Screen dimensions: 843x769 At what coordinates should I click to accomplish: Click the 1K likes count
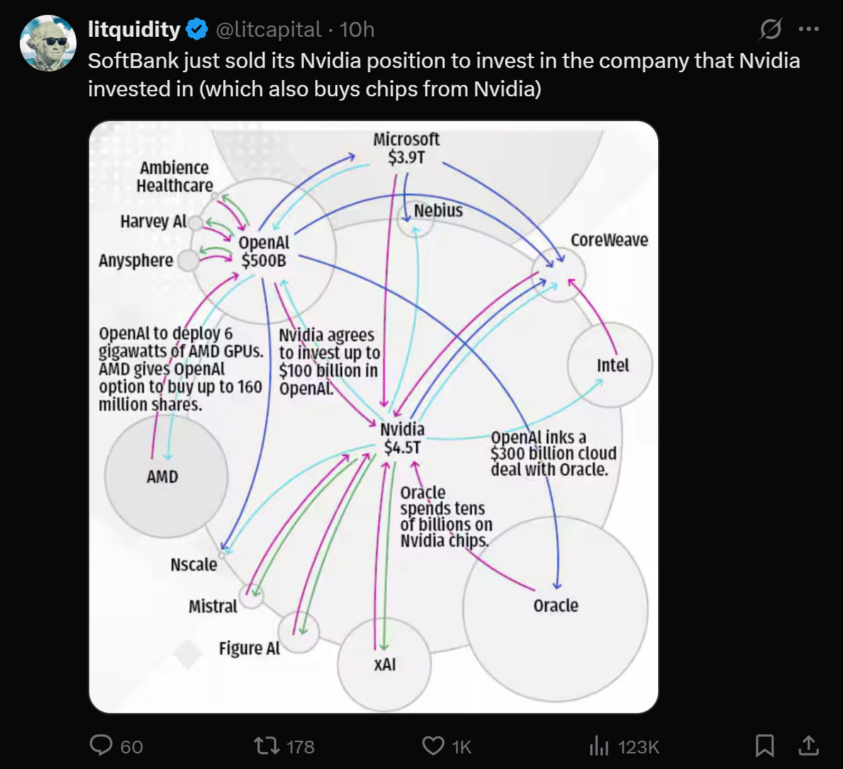point(461,746)
